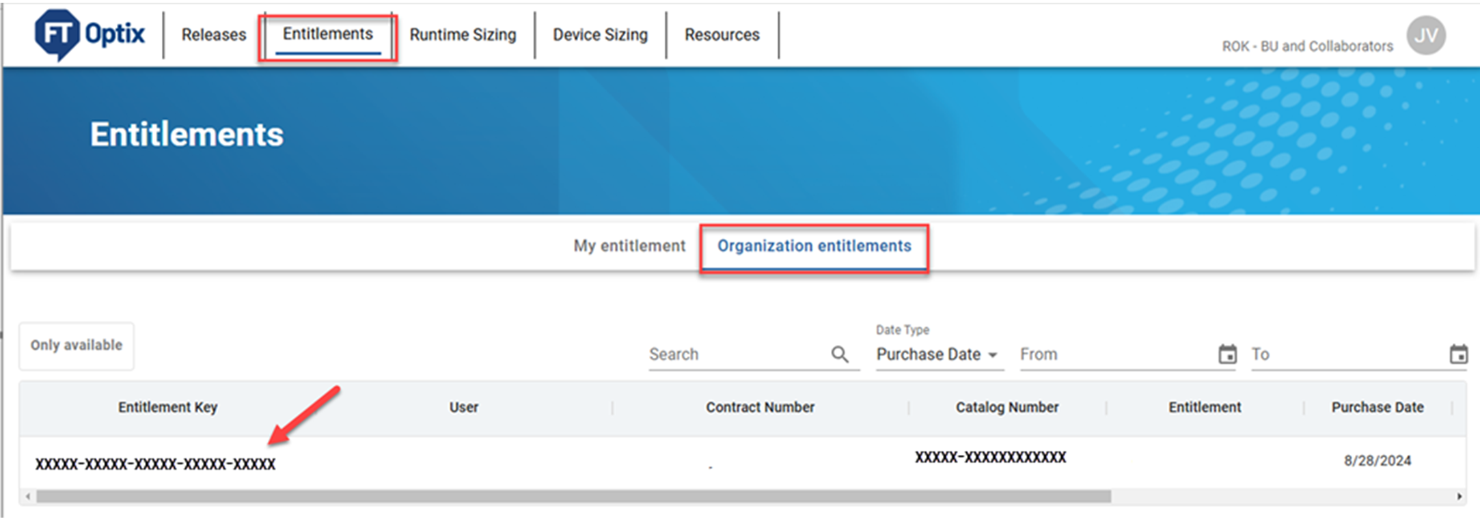Click the scrollbar right arrow
1480x519 pixels.
(1459, 496)
